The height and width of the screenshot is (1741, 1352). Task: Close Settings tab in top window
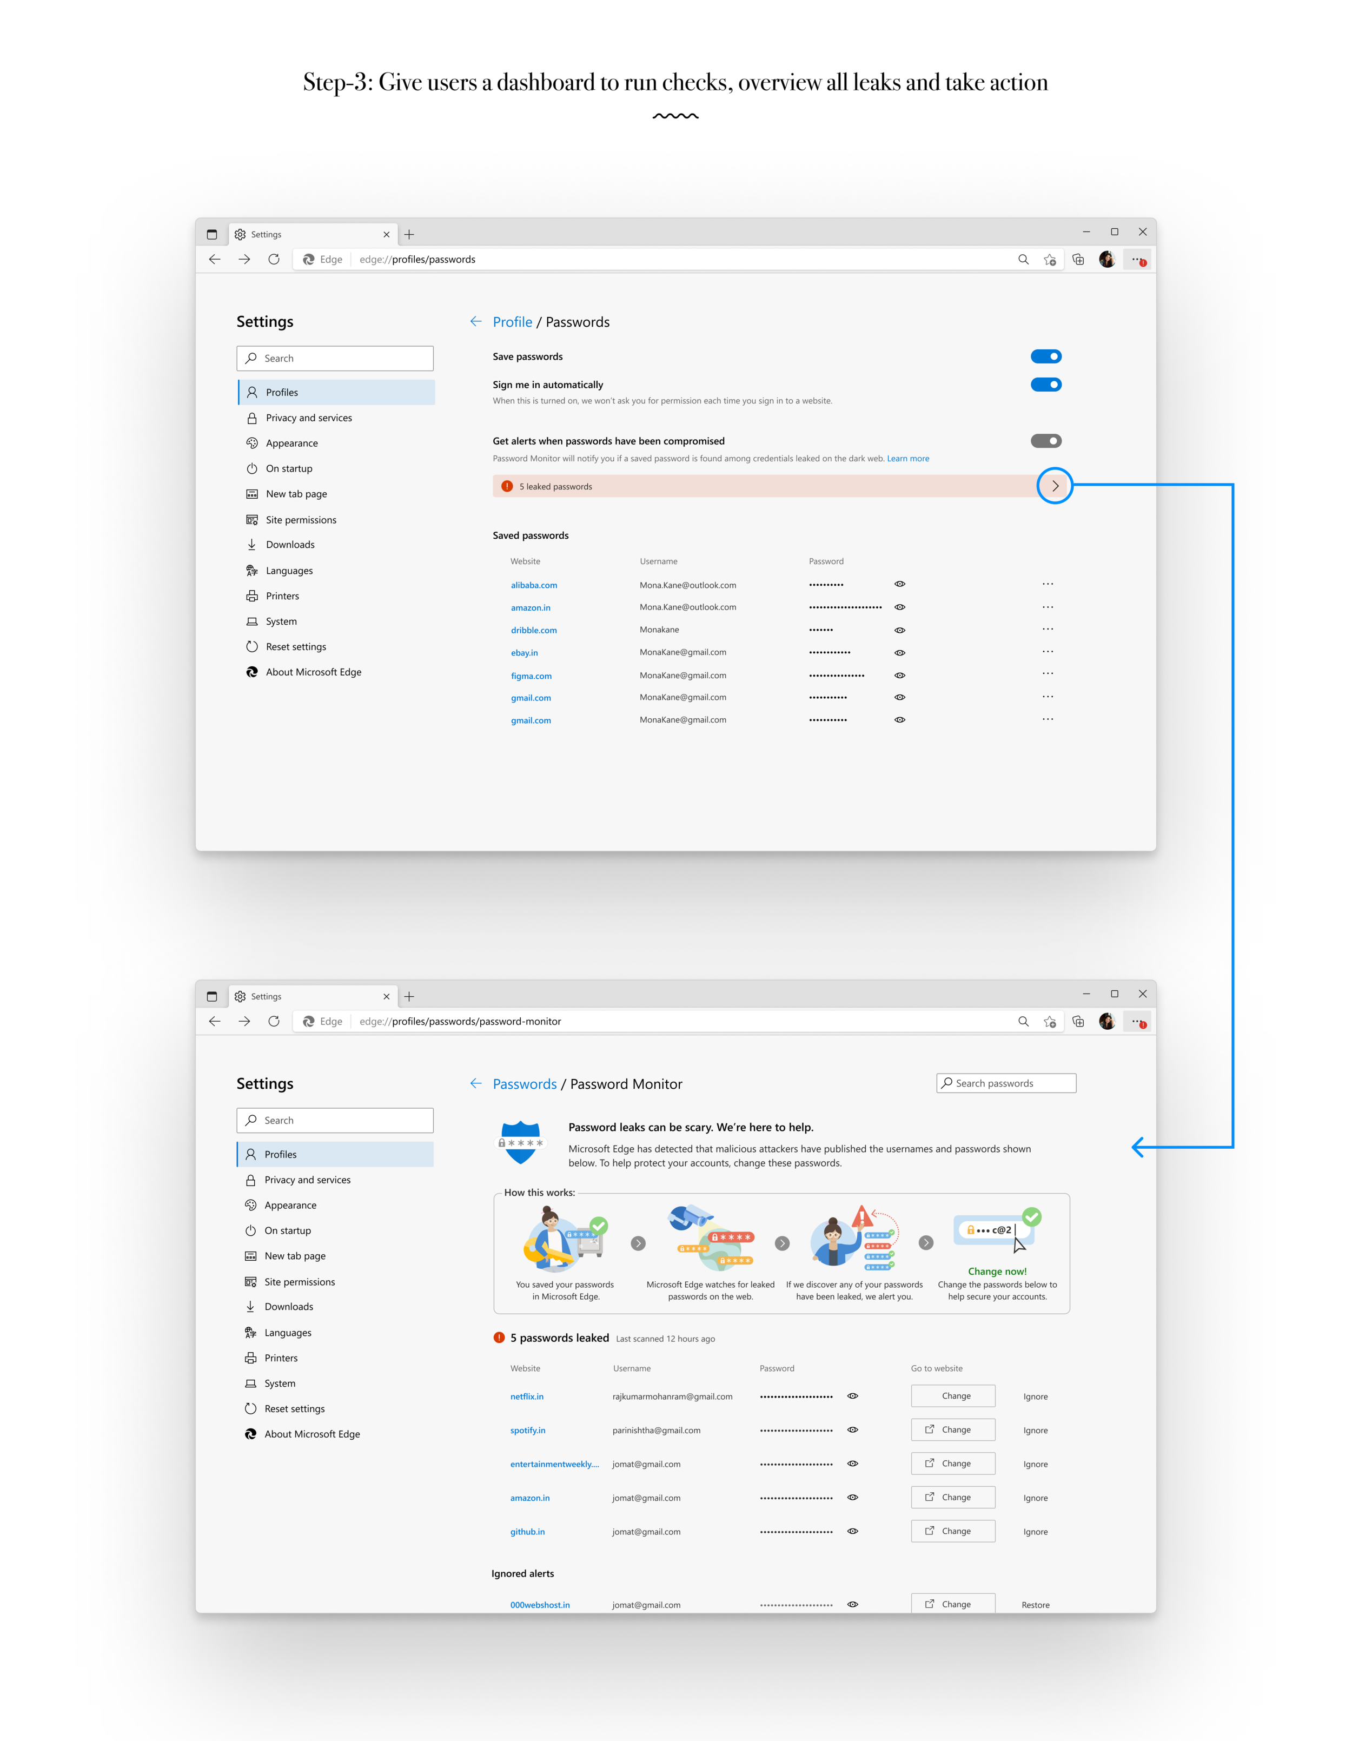[x=387, y=234]
